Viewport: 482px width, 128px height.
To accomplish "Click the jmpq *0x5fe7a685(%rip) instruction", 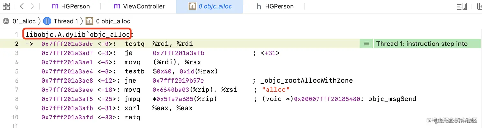I will pos(171,99).
